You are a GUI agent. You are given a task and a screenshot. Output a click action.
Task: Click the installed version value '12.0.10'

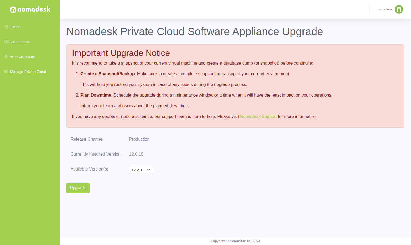pos(136,154)
